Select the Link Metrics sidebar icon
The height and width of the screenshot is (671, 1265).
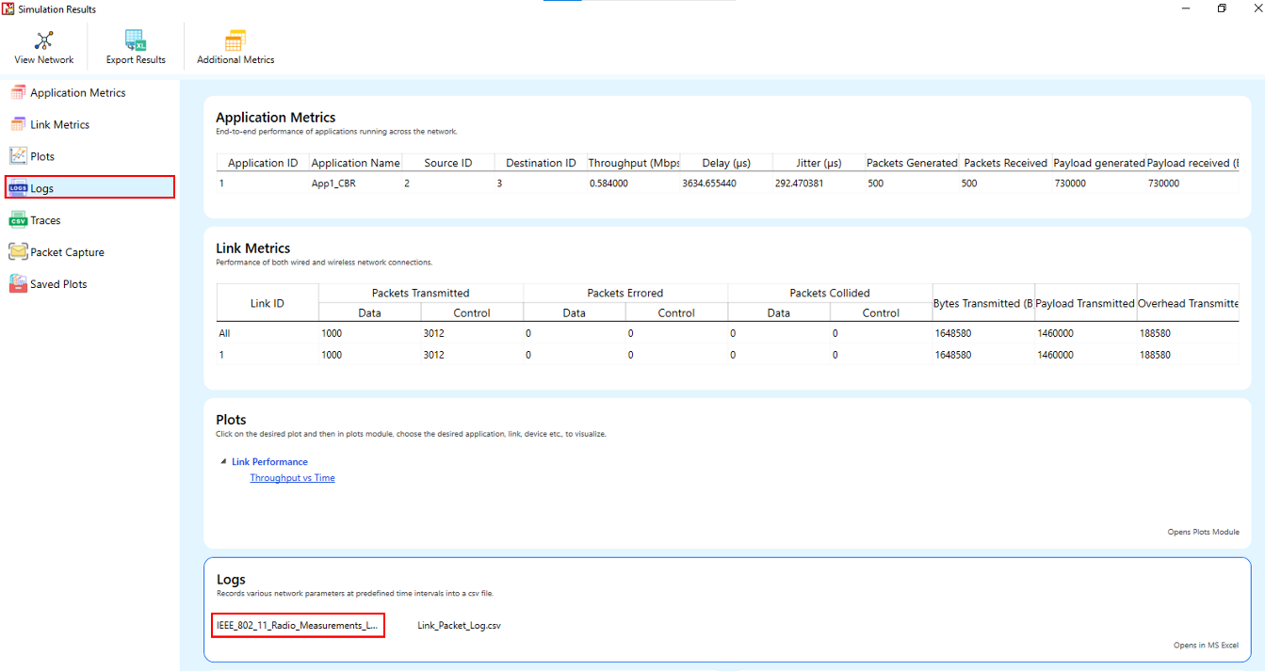point(18,124)
